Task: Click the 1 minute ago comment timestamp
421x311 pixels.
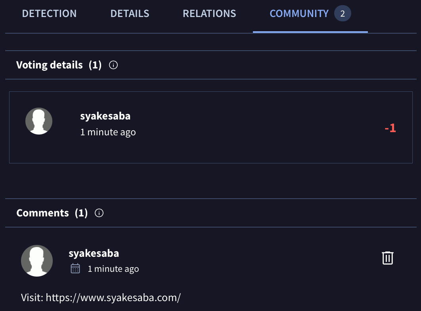Action: coord(113,268)
